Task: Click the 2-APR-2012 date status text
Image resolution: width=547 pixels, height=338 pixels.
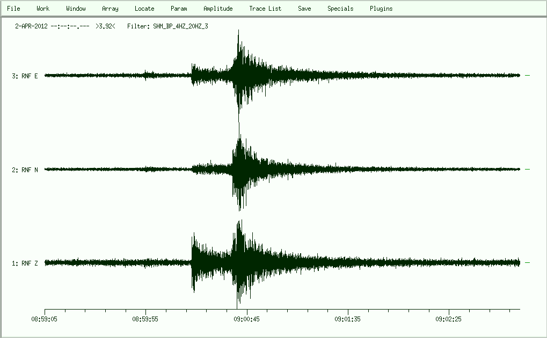Action: click(x=32, y=26)
